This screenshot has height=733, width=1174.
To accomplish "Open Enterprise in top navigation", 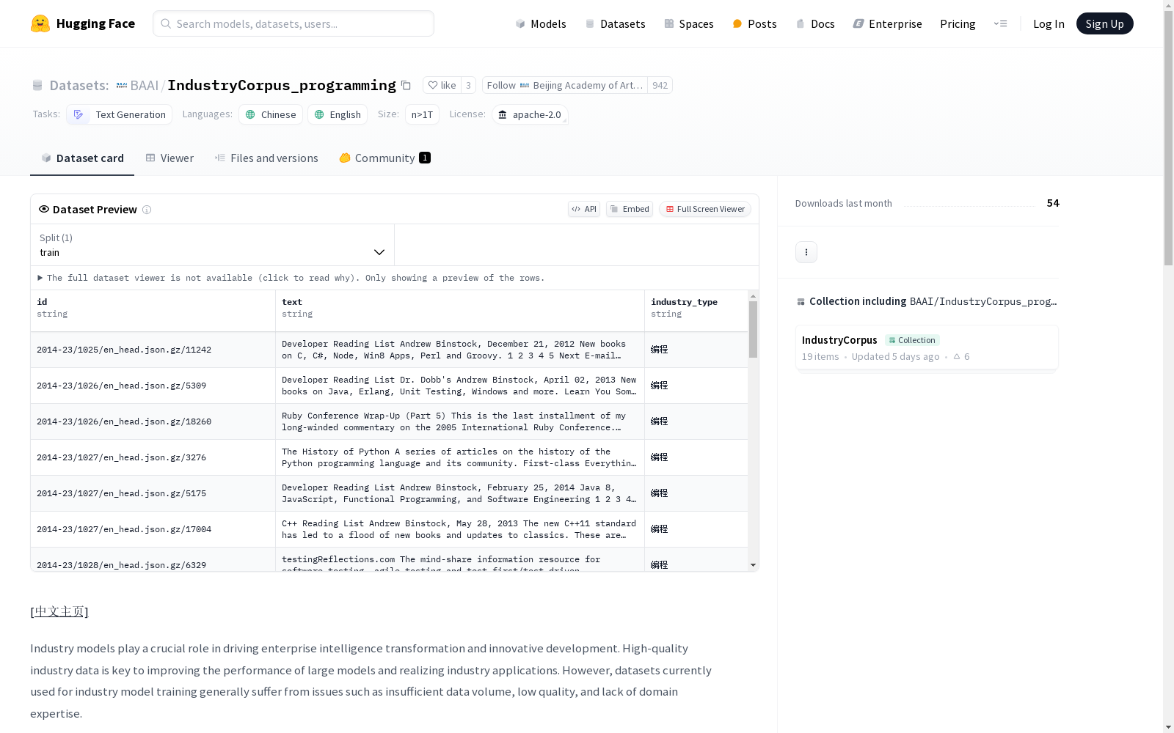I will 887,23.
